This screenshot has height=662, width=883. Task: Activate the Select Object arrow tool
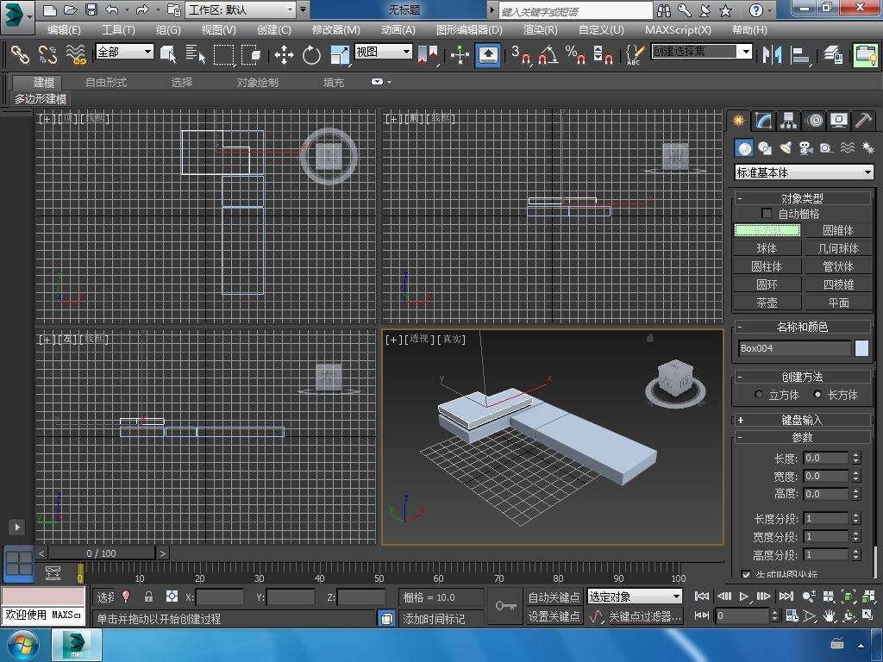click(x=168, y=54)
